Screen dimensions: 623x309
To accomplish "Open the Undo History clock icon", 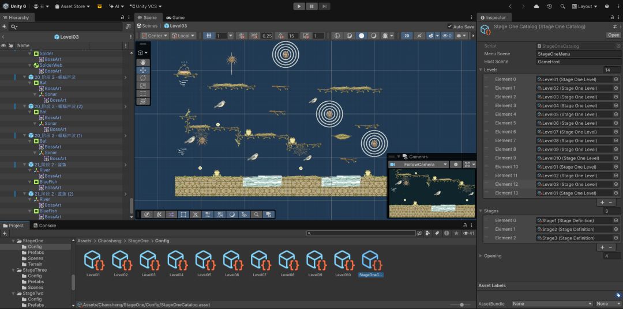I will pyautogui.click(x=550, y=6).
